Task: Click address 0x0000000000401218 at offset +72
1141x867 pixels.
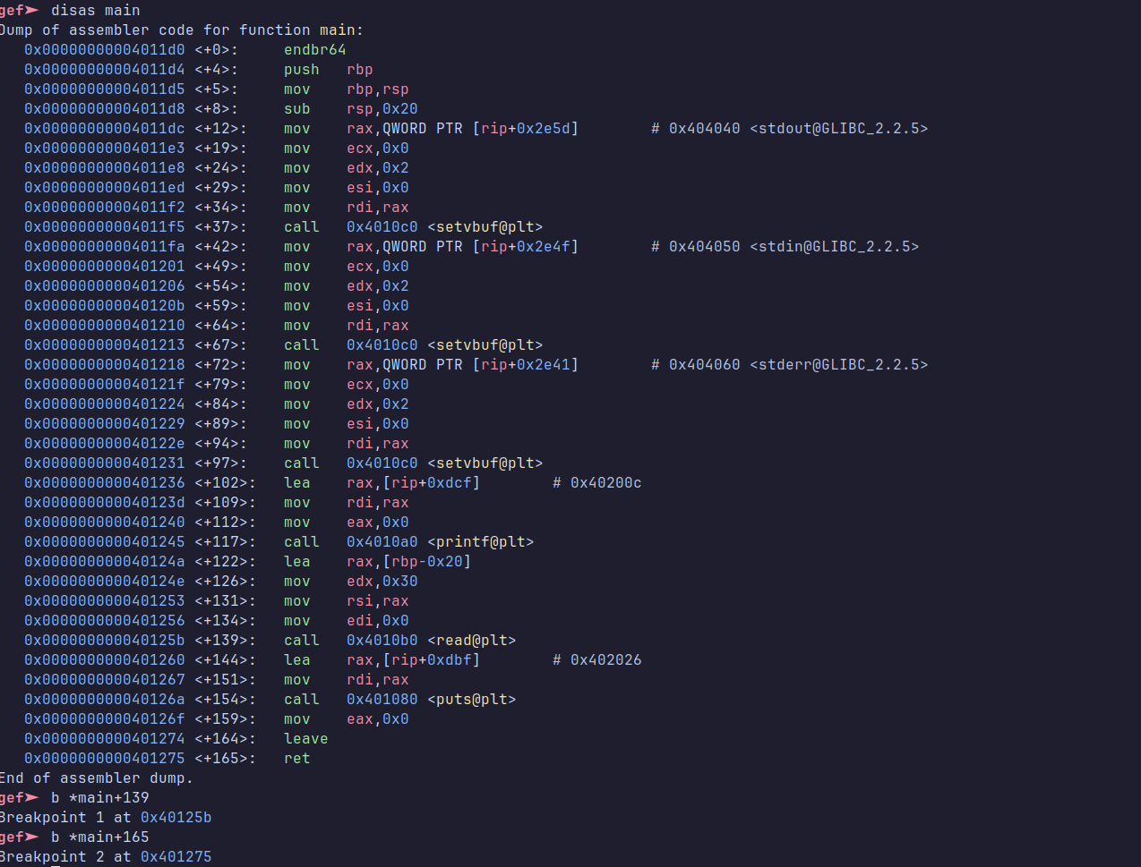Action: click(105, 364)
